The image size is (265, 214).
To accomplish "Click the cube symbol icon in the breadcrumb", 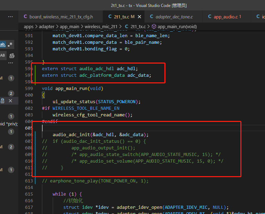I will coord(154,27).
